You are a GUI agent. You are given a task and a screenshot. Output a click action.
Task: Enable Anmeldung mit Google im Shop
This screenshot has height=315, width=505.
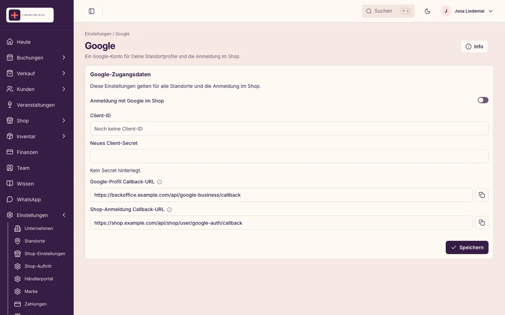(x=483, y=100)
